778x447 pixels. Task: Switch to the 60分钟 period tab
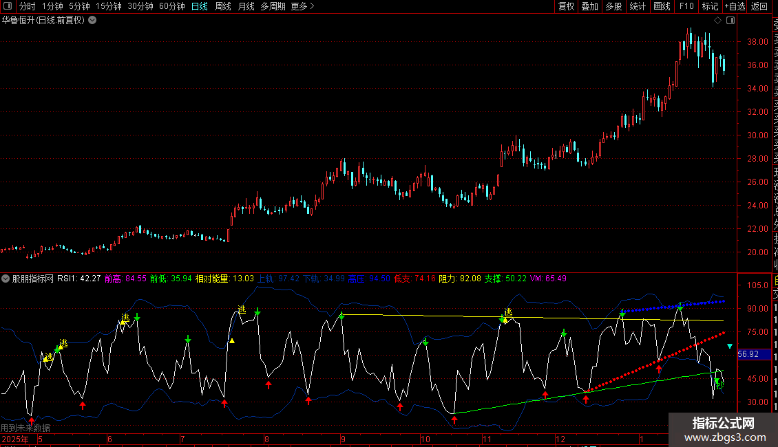[171, 6]
